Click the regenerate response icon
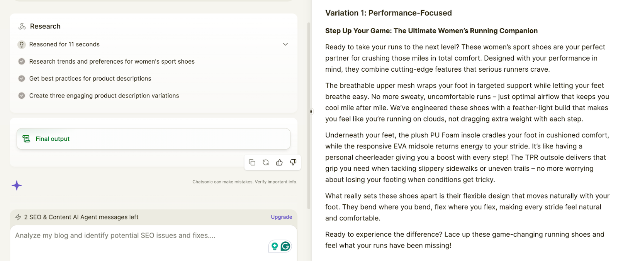 266,162
